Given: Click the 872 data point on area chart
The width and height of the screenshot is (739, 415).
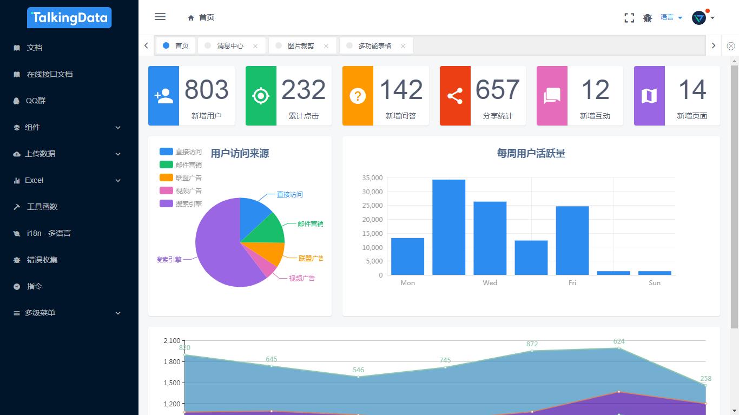Looking at the screenshot, I should tap(532, 351).
